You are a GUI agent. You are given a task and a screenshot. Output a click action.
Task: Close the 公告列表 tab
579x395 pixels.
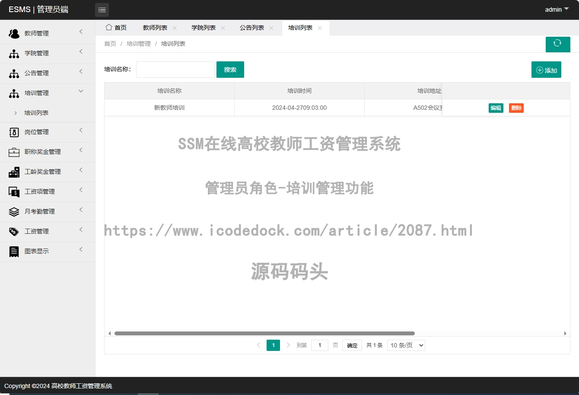271,28
